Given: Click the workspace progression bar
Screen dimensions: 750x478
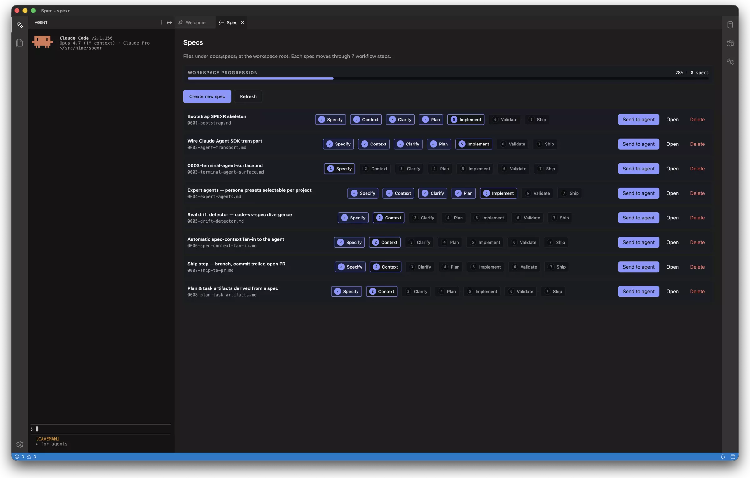Looking at the screenshot, I should (448, 78).
